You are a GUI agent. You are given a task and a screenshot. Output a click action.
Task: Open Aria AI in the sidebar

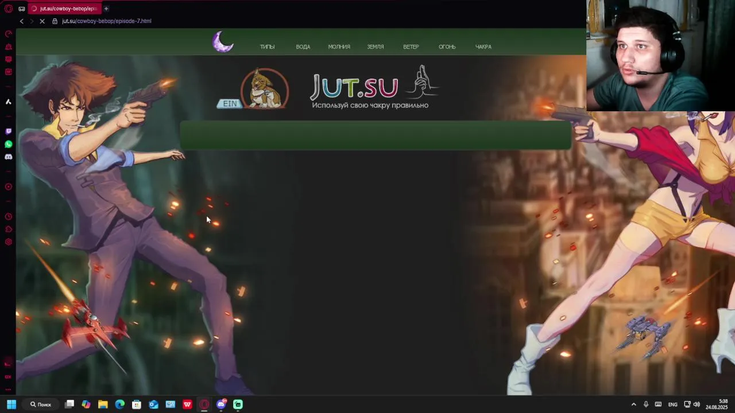[9, 102]
